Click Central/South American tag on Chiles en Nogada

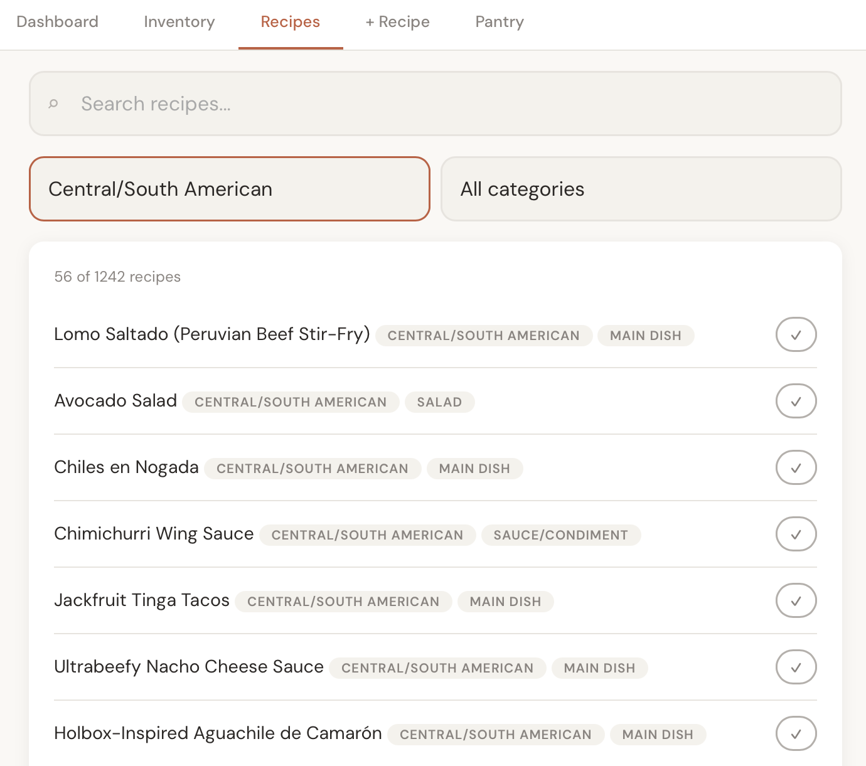coord(313,469)
